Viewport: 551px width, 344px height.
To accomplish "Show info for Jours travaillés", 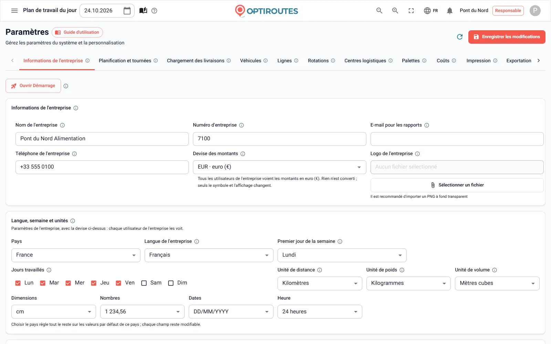I will click(49, 270).
